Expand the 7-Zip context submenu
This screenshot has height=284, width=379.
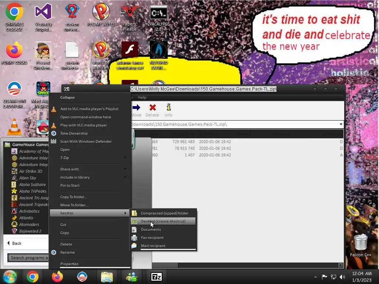(90, 158)
